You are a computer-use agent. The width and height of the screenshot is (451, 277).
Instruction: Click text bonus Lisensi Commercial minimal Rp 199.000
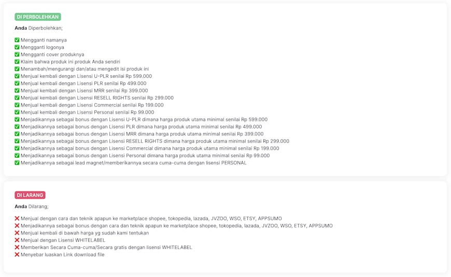150,148
